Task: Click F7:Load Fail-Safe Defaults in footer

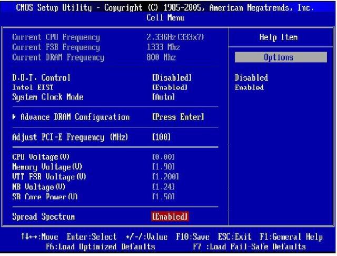Action: pos(249,247)
